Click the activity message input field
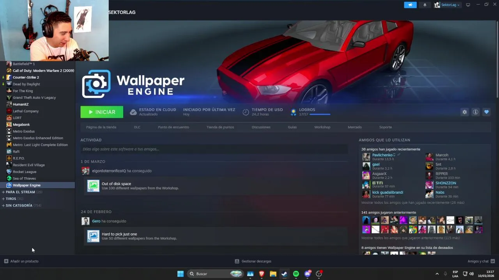Screen dimensions: 499x280 [214, 149]
